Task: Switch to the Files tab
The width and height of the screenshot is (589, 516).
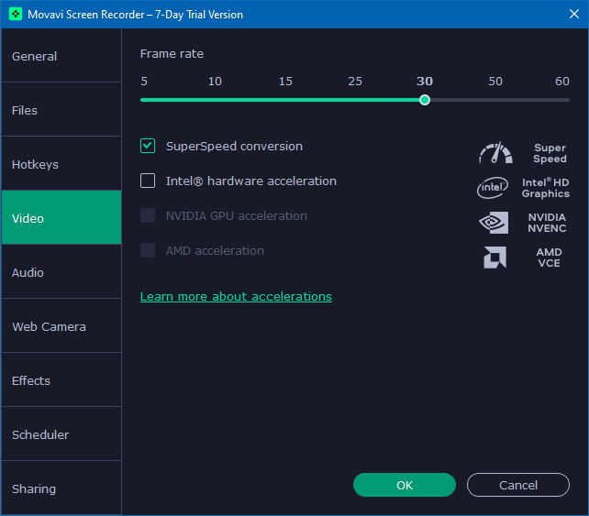Action: 61,110
